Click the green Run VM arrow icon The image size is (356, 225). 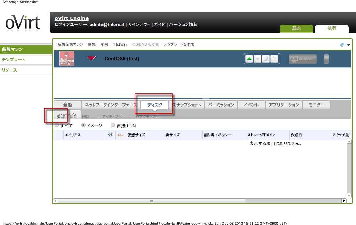(x=249, y=59)
